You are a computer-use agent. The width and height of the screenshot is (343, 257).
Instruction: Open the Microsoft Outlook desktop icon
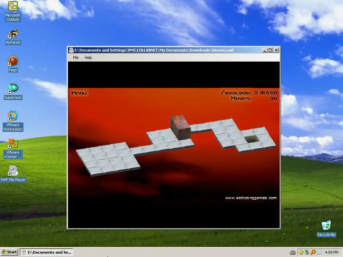13,11
